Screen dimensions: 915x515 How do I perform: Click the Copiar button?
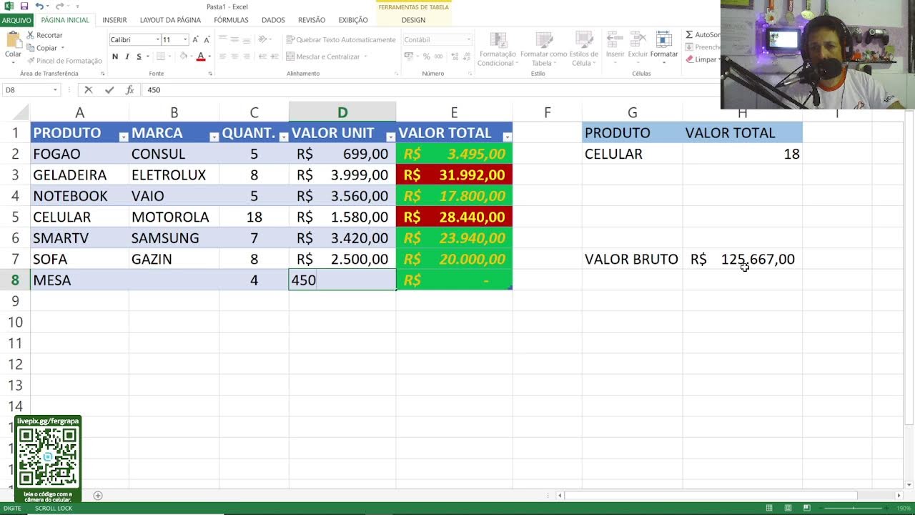(x=46, y=48)
